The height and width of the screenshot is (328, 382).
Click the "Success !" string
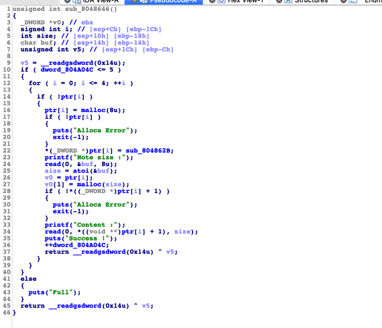[x=87, y=239]
